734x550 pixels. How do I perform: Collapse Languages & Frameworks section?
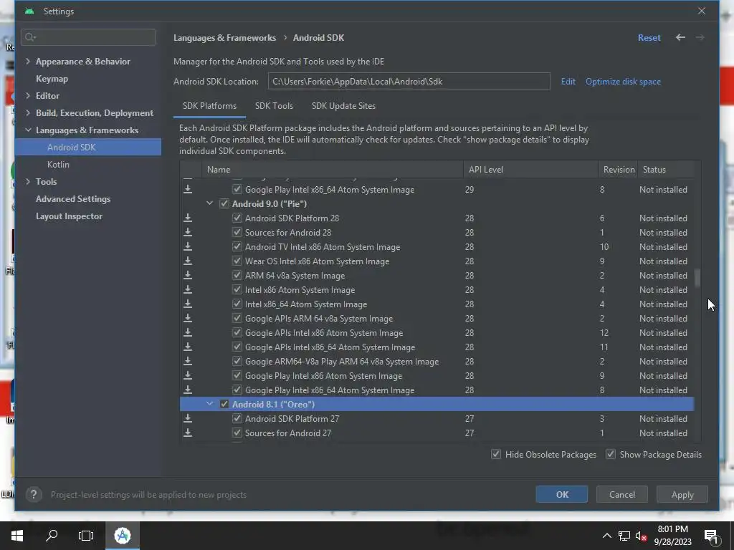(28, 130)
